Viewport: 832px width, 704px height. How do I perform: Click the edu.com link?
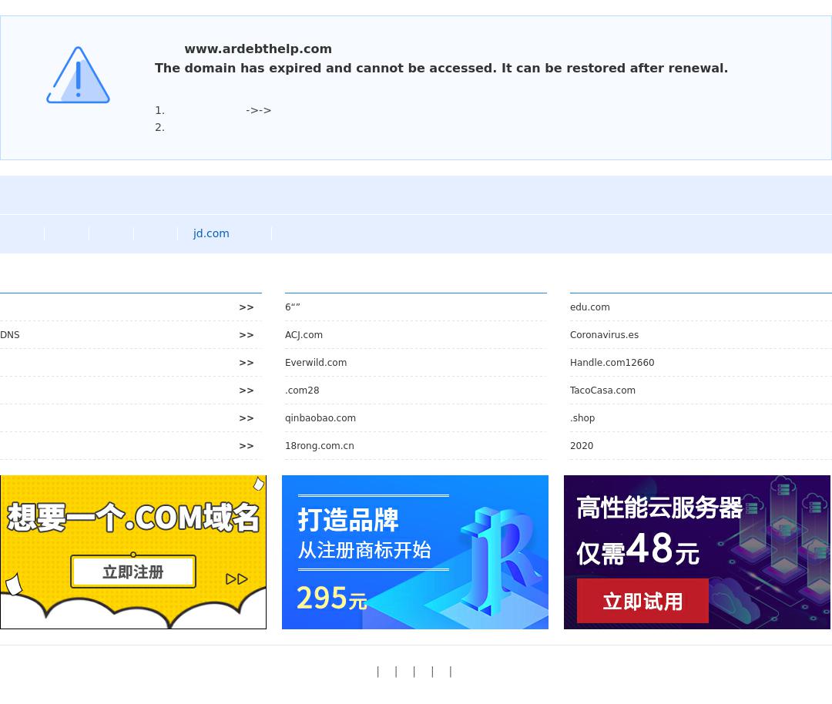tap(590, 307)
